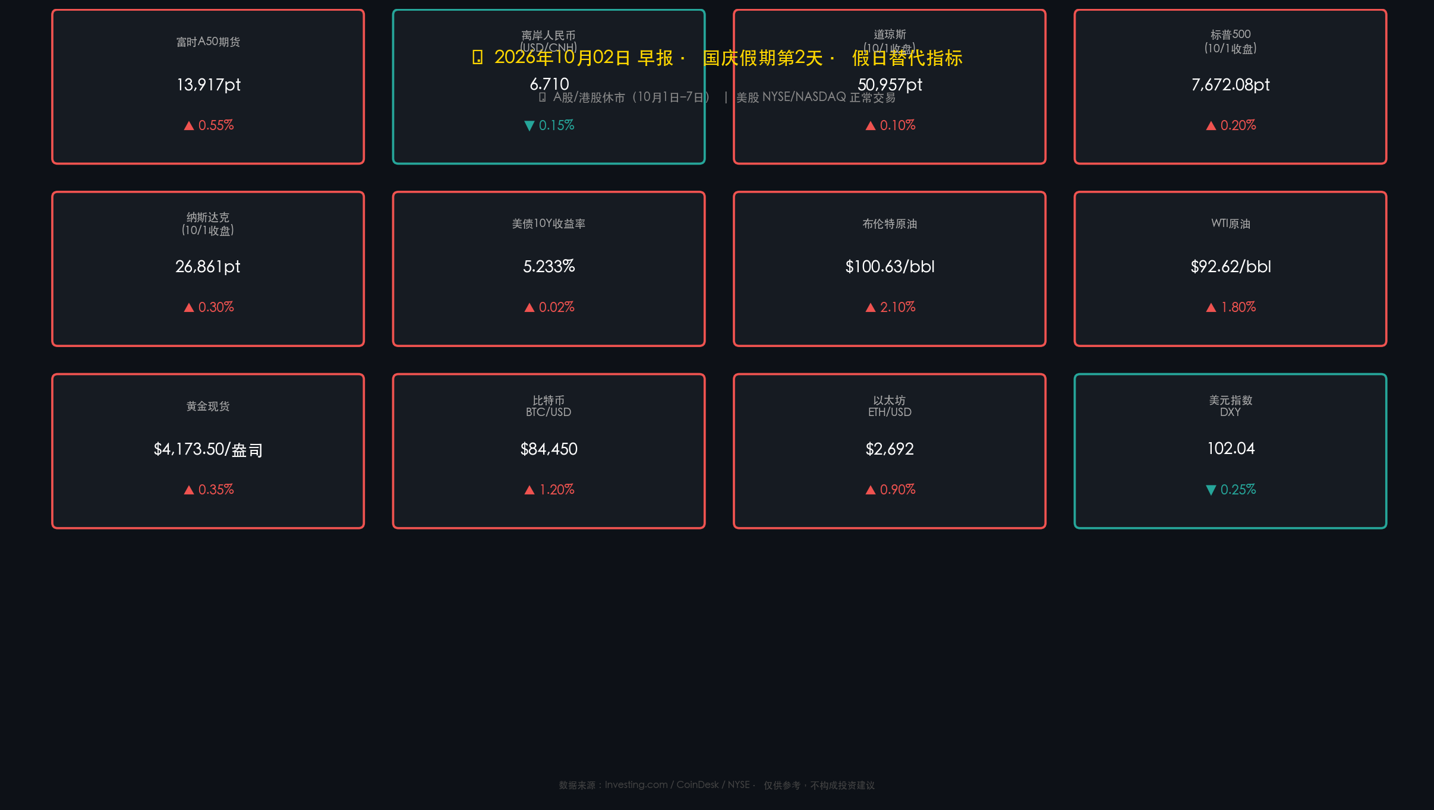Click the 美股 NYSE/NASDAQ 正常交易 notice
Screen dimensions: 1434x810
[816, 97]
